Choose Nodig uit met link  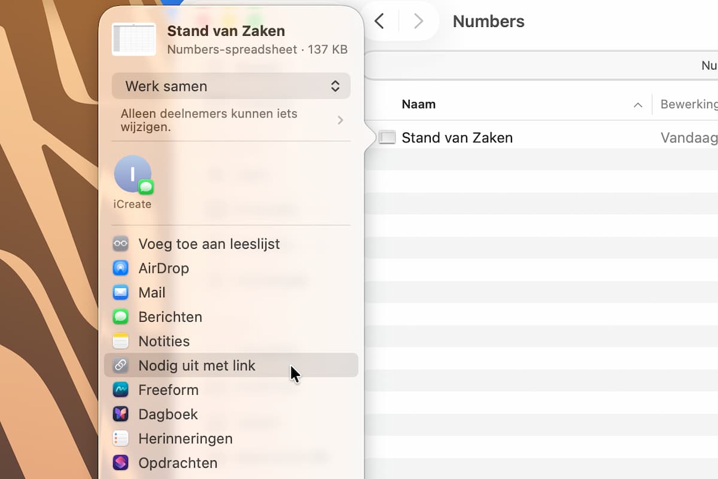(231, 365)
